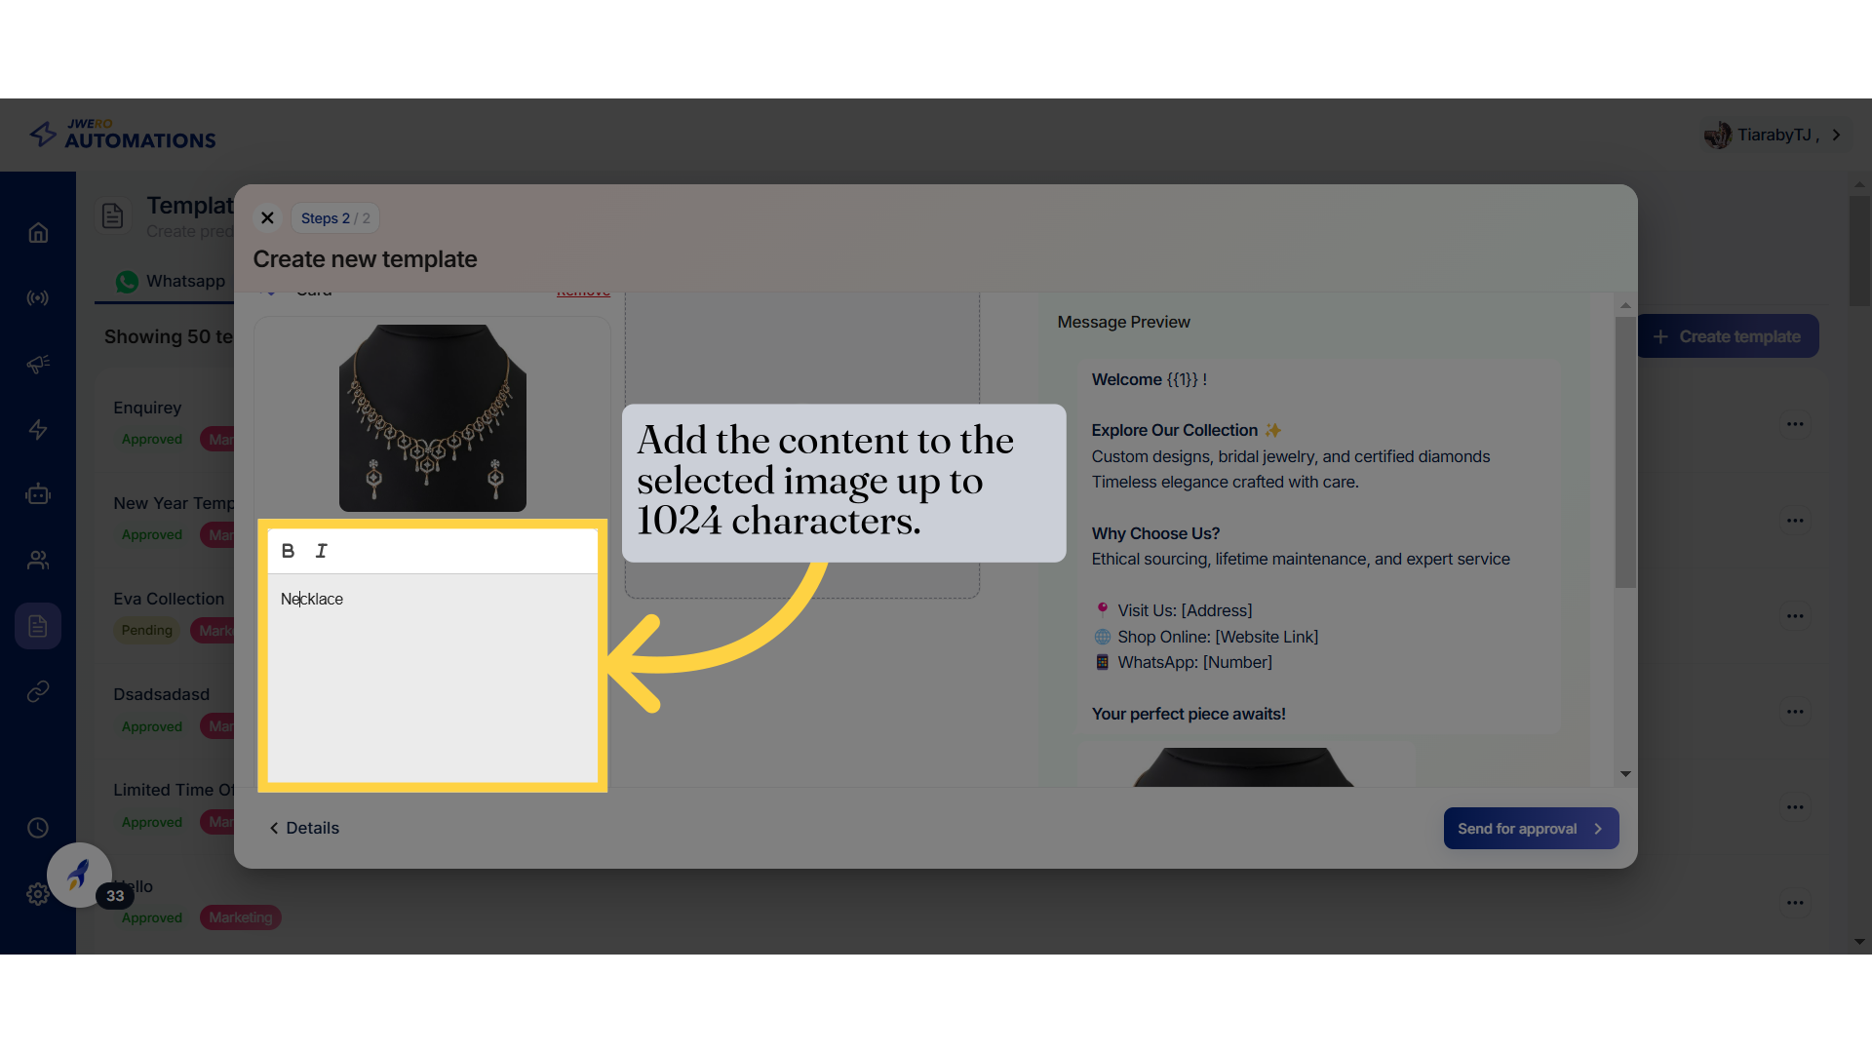
Task: Click the rocket launcher badge icon
Action: [x=79, y=875]
